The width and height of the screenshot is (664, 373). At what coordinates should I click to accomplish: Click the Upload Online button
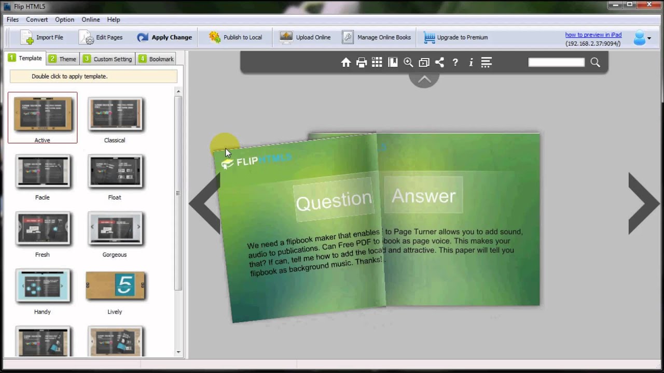coord(305,37)
